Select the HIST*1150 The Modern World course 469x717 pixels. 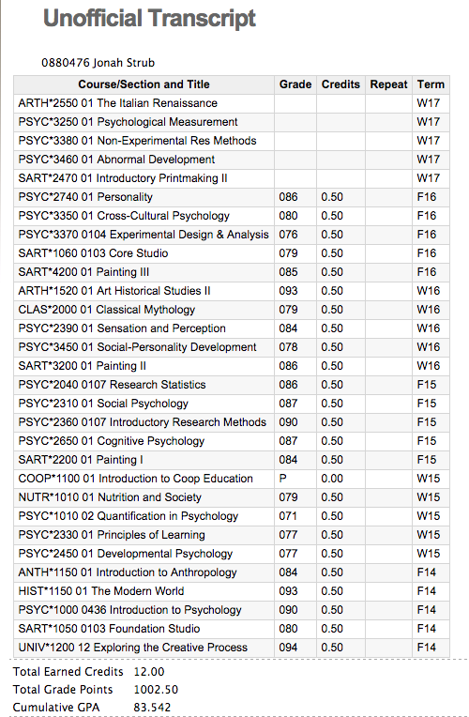pyautogui.click(x=101, y=591)
